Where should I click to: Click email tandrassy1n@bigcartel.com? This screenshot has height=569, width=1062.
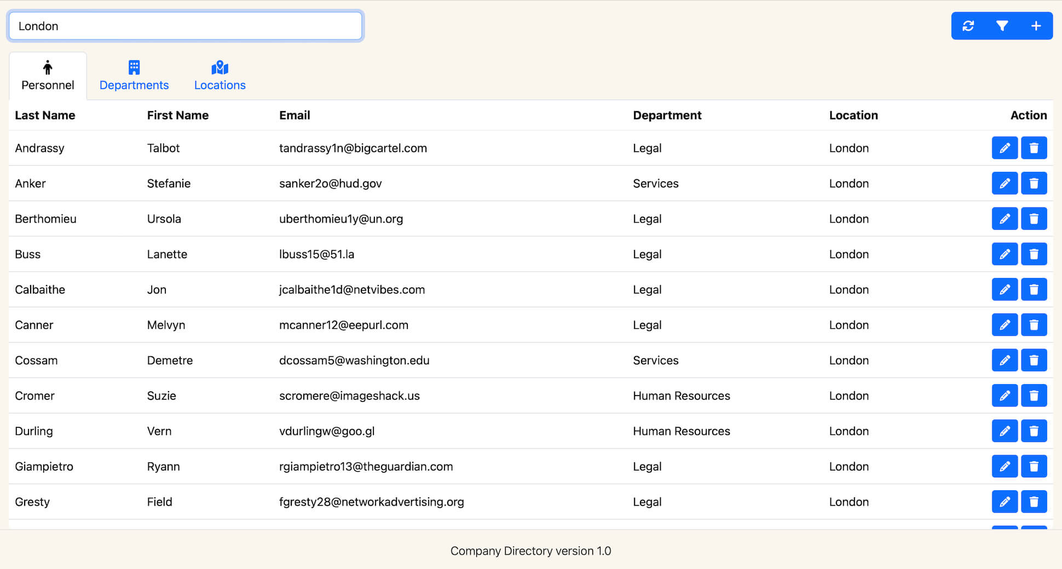[353, 148]
